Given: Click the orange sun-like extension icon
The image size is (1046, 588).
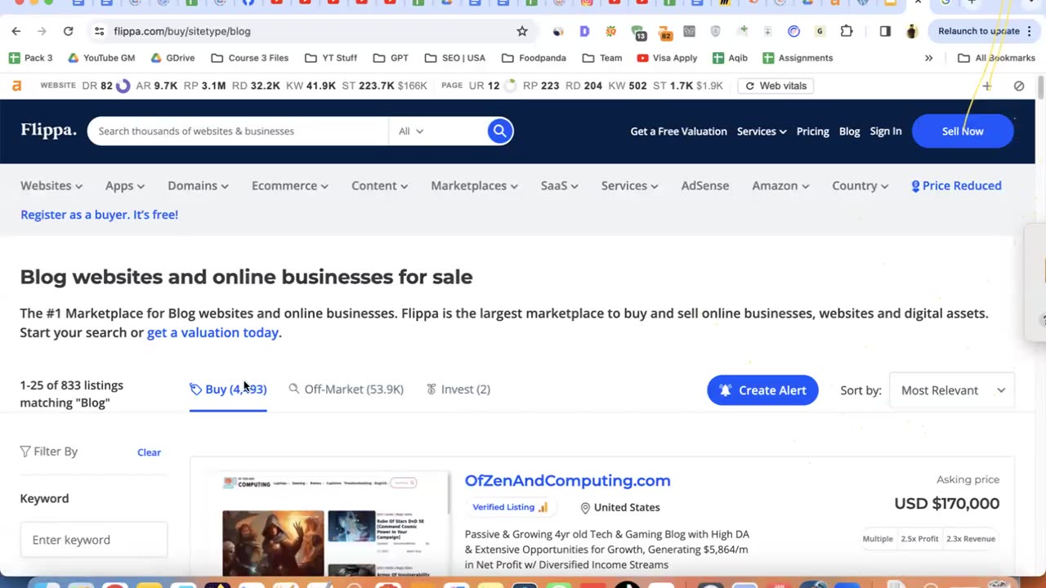Looking at the screenshot, I should tap(610, 31).
